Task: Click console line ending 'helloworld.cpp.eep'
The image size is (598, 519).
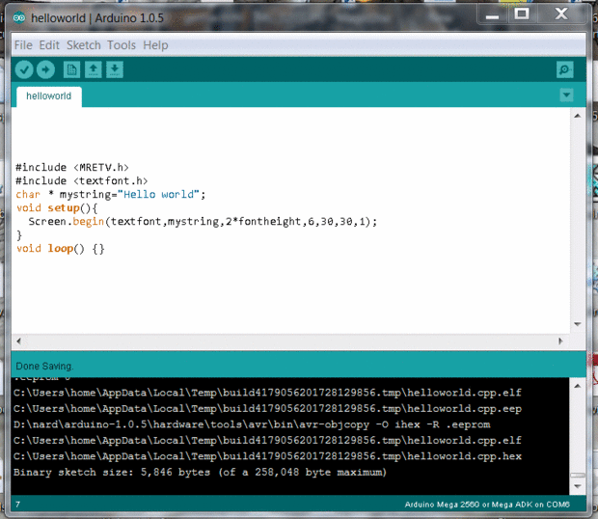Action: click(x=267, y=409)
